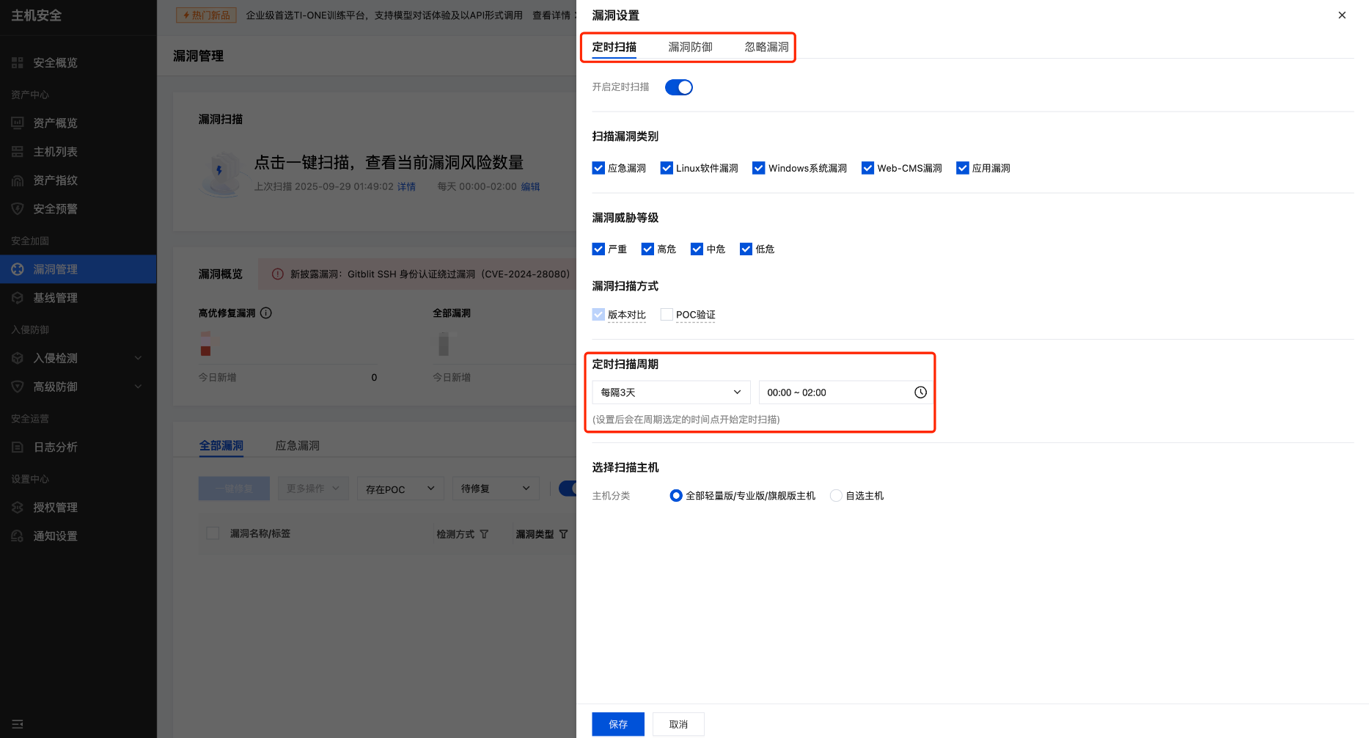Open the filter icon next to 检测方式
The width and height of the screenshot is (1369, 738).
484,534
